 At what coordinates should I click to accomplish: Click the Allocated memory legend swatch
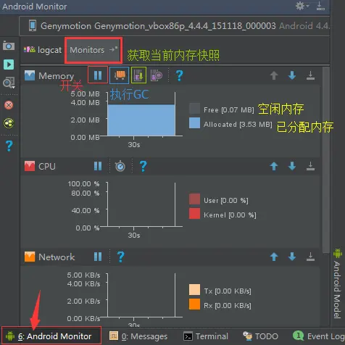coord(194,123)
